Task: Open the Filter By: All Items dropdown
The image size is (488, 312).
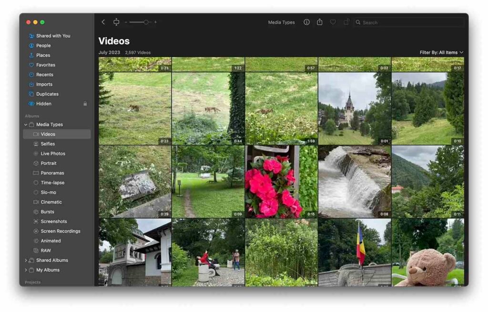Action: click(441, 52)
